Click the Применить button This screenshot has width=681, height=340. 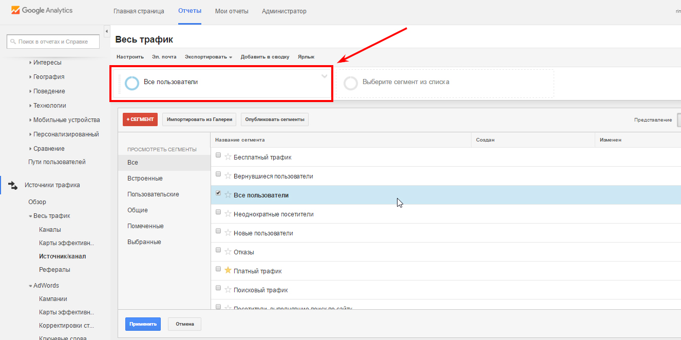point(143,324)
